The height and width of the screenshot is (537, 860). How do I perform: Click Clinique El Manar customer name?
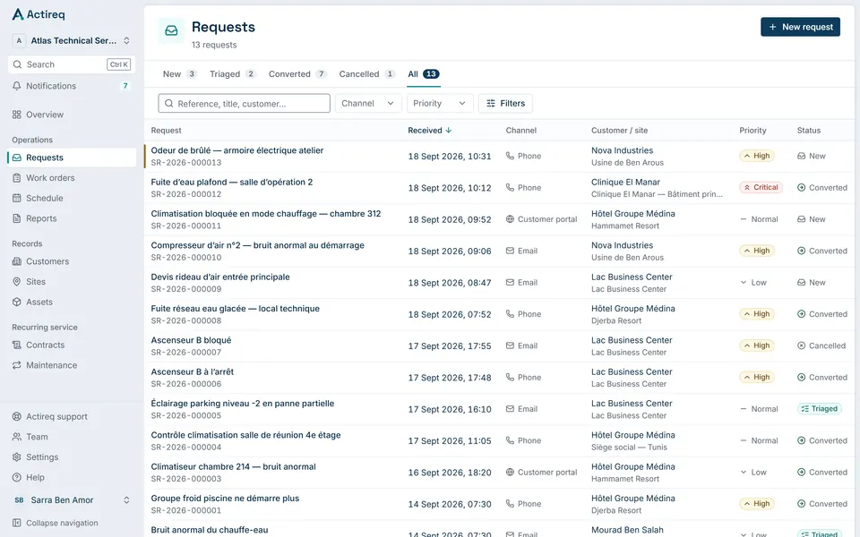pyautogui.click(x=625, y=182)
